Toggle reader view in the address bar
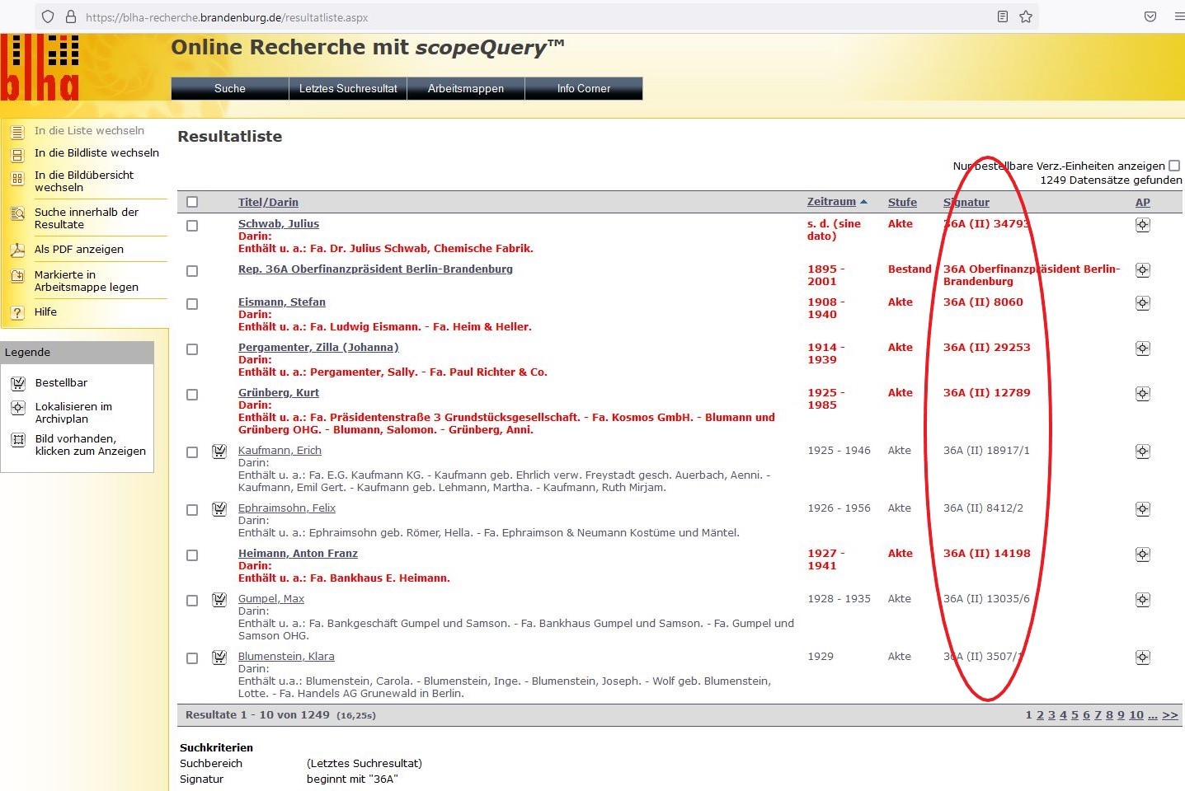Screen dimensions: 1185x791 pos(1003,16)
